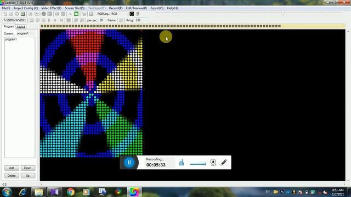Open the Export(O) menu
The width and height of the screenshot is (351, 197).
157,8
